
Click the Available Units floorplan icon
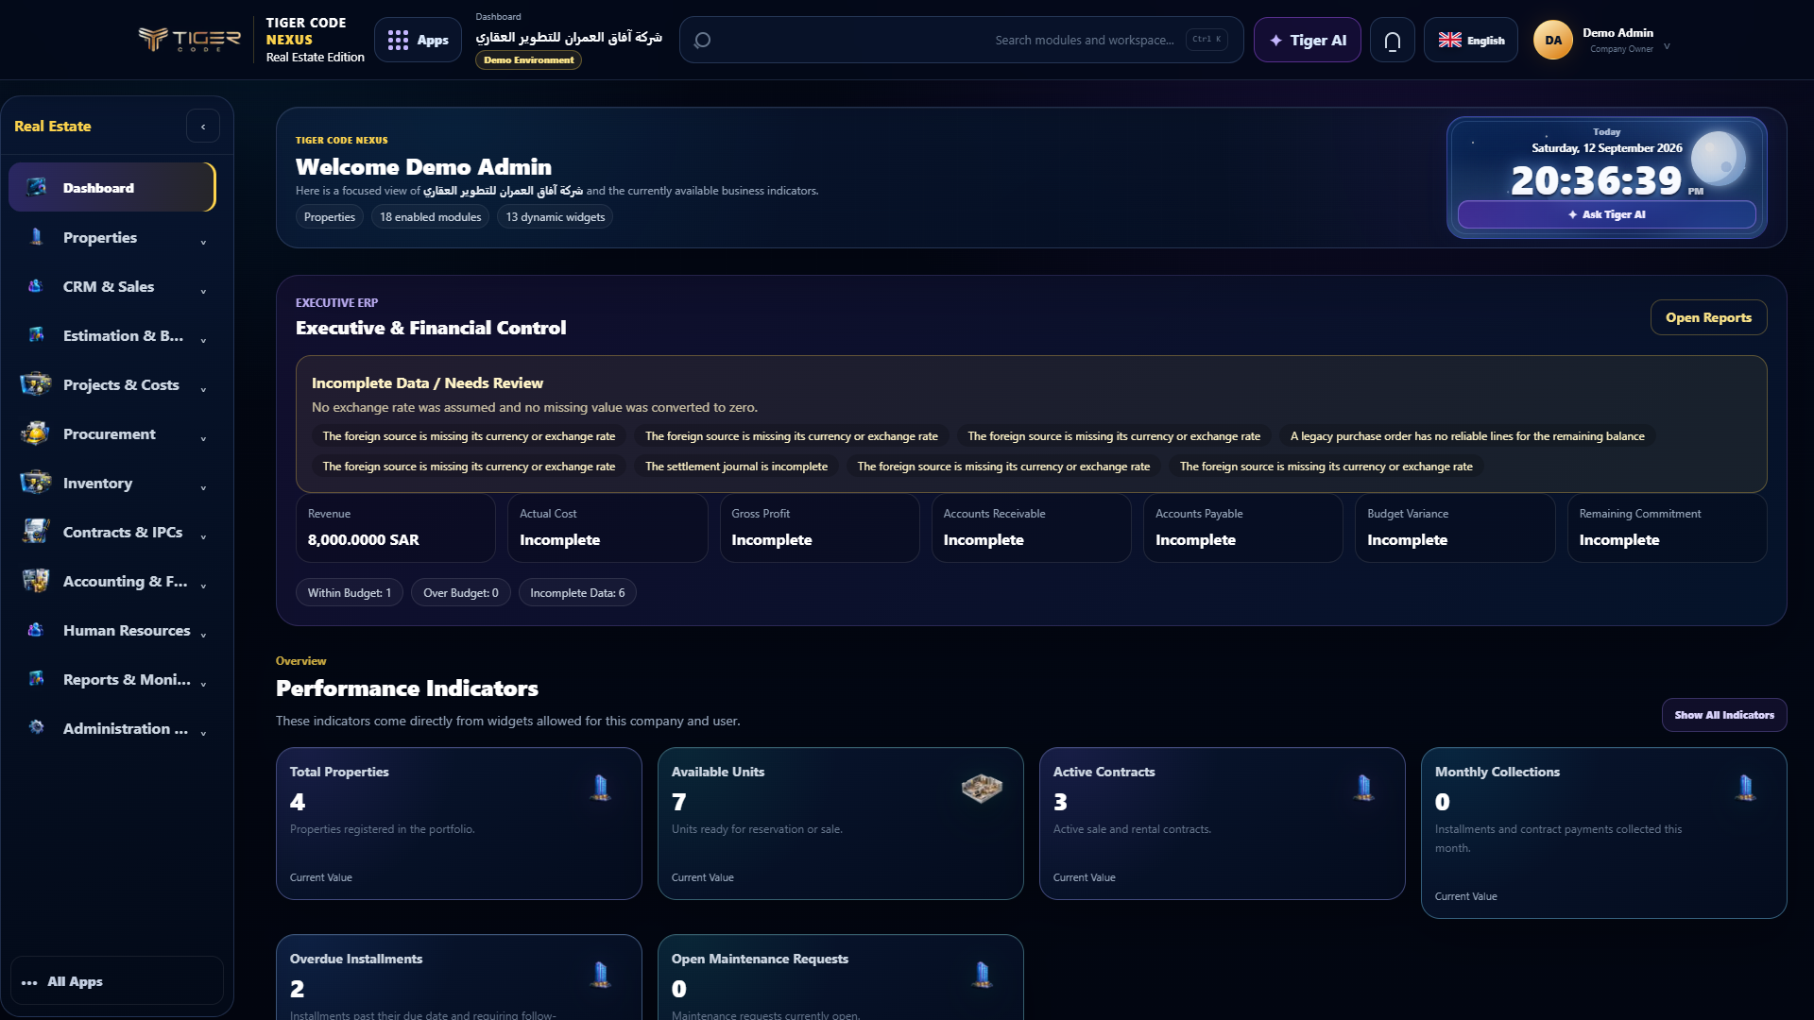[x=982, y=788]
